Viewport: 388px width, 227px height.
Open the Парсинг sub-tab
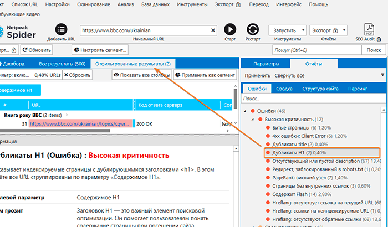click(358, 89)
